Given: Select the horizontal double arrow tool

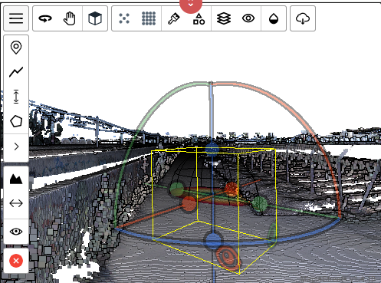Looking at the screenshot, I should pyautogui.click(x=16, y=203).
